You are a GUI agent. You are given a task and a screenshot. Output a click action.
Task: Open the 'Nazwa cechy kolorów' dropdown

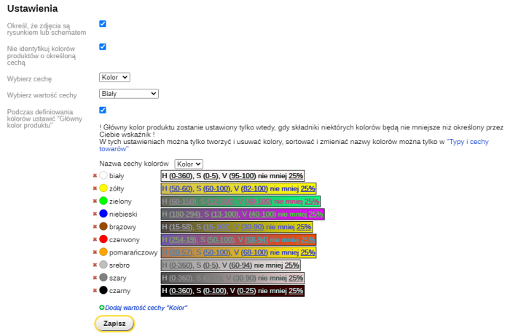click(x=189, y=164)
